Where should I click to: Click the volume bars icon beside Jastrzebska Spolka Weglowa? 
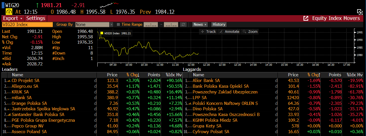pyautogui.click(x=9, y=109)
